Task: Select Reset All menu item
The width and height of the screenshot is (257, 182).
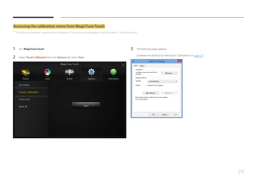Action: [31, 107]
